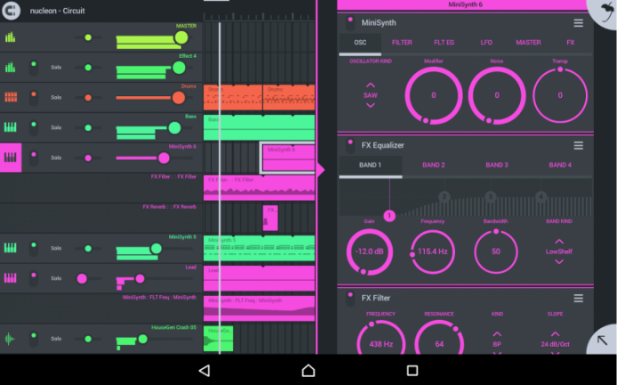
Task: Solo the Bass track
Action: coord(56,127)
